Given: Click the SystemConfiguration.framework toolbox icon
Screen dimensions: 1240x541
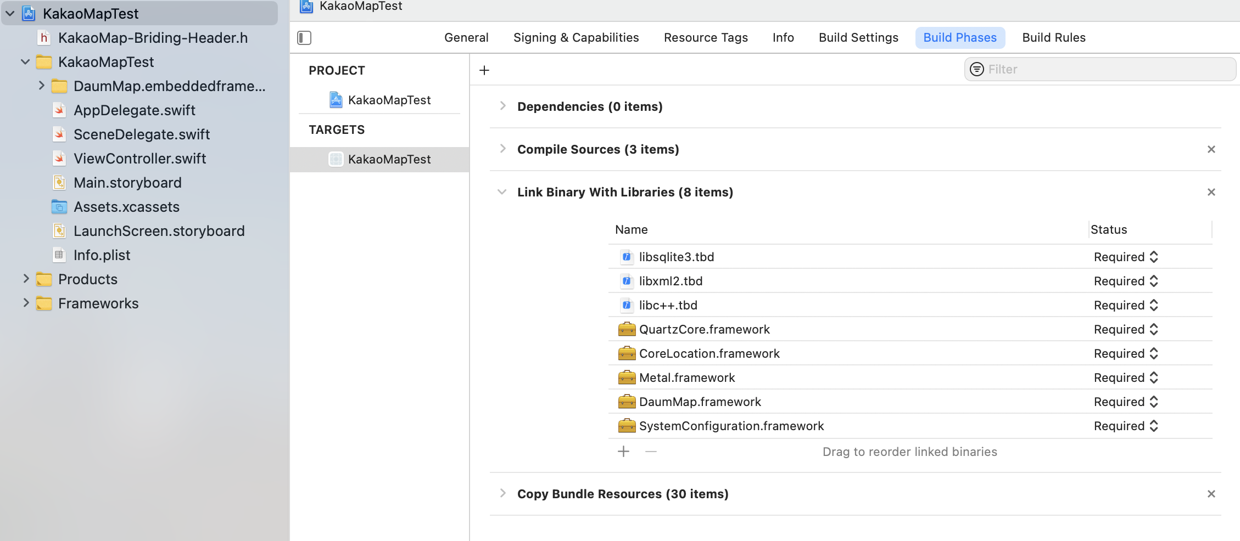Looking at the screenshot, I should [x=627, y=426].
